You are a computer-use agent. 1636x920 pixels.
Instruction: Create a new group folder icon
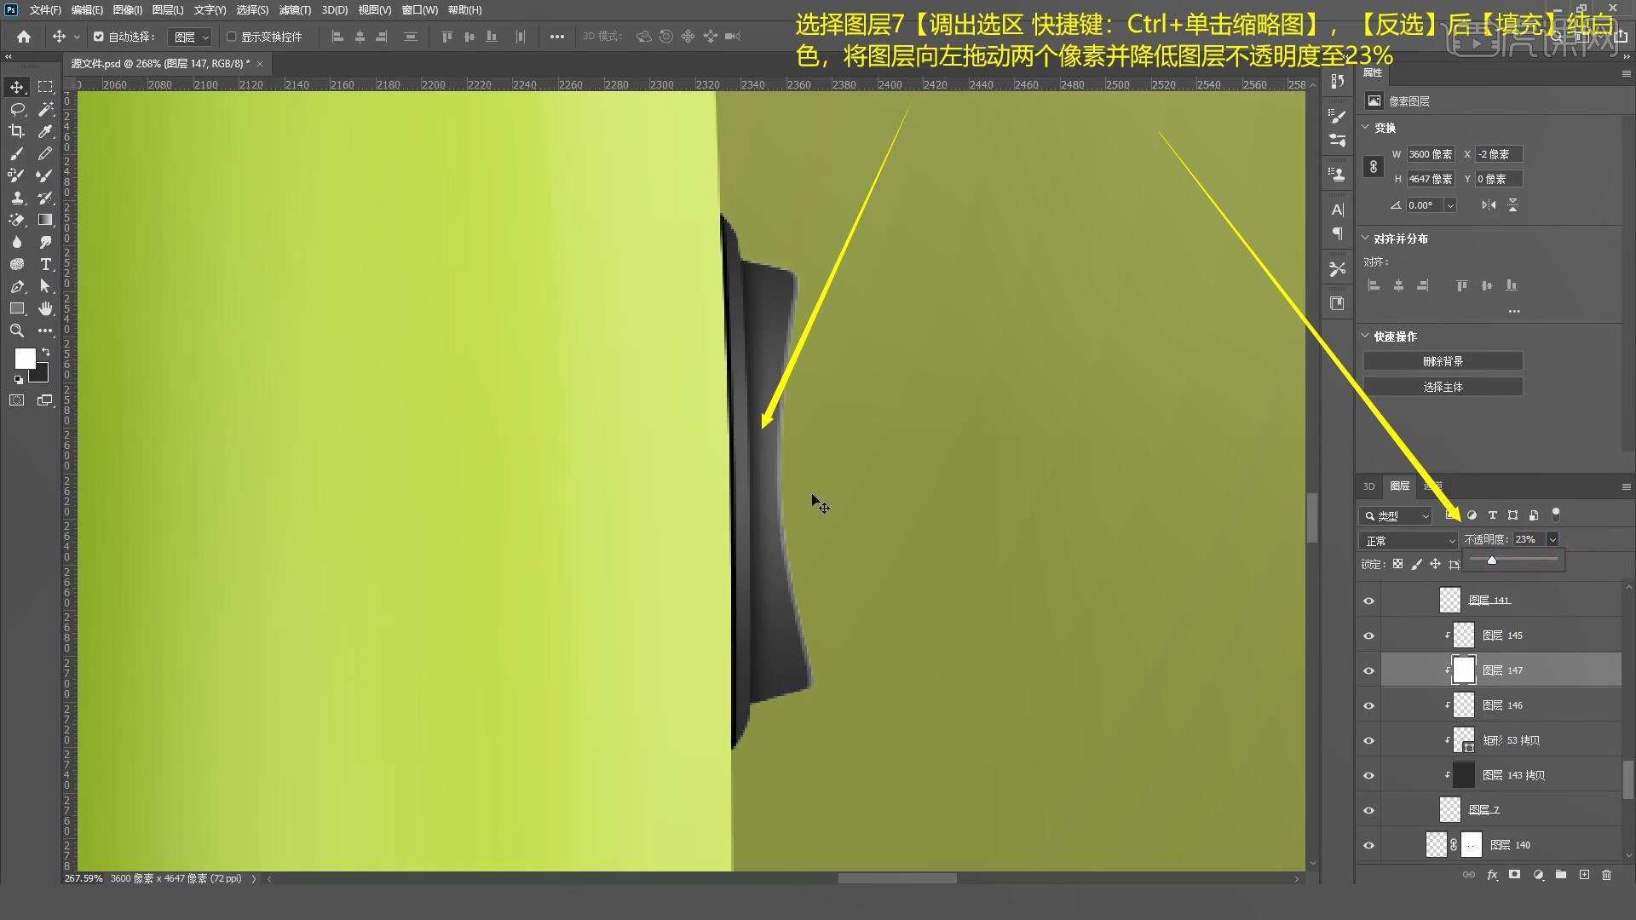coord(1560,875)
